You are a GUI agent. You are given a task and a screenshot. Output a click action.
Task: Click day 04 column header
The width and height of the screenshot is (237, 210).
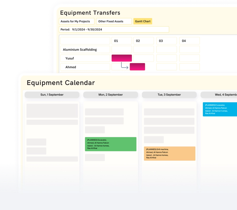tap(189, 41)
